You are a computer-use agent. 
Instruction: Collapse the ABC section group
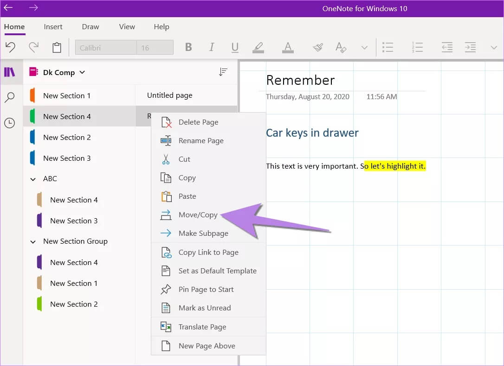[x=33, y=178]
